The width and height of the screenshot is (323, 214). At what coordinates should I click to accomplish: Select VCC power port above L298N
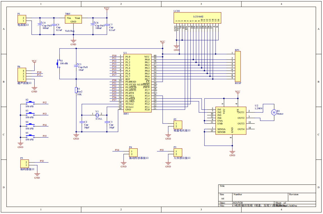click(238, 92)
